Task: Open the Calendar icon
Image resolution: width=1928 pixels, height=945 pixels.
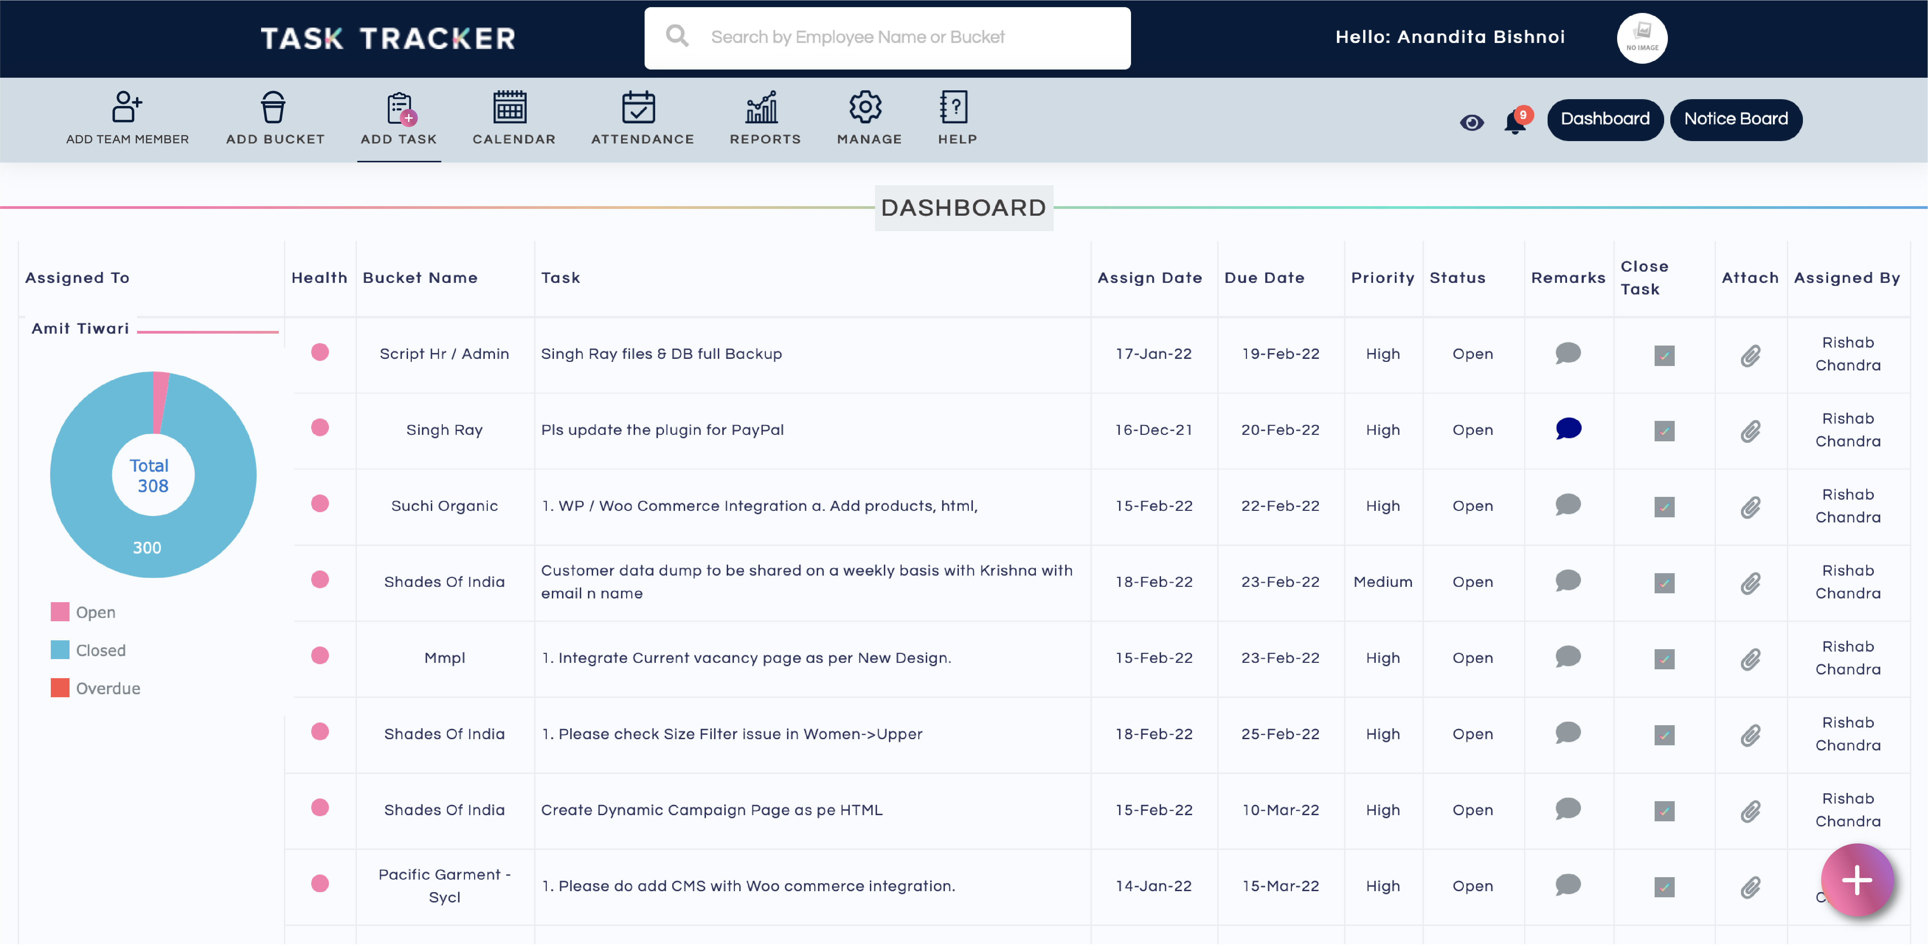Action: click(x=510, y=107)
